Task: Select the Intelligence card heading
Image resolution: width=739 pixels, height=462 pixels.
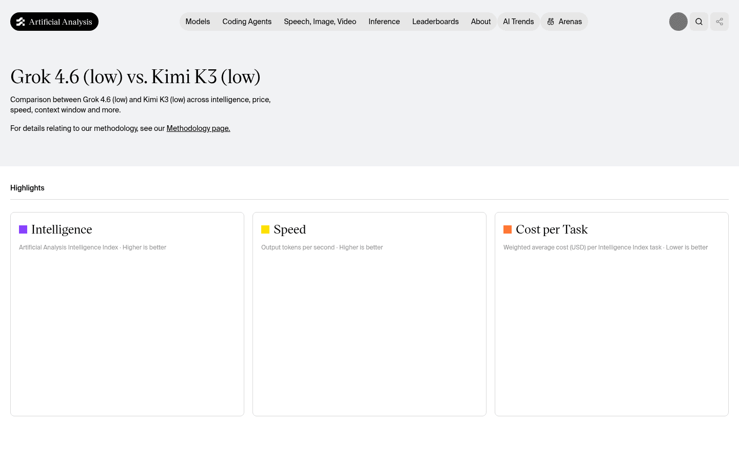Action: click(62, 229)
